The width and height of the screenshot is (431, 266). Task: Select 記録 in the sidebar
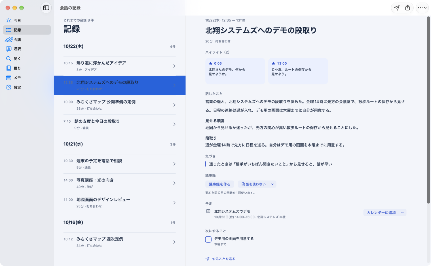coord(27,30)
